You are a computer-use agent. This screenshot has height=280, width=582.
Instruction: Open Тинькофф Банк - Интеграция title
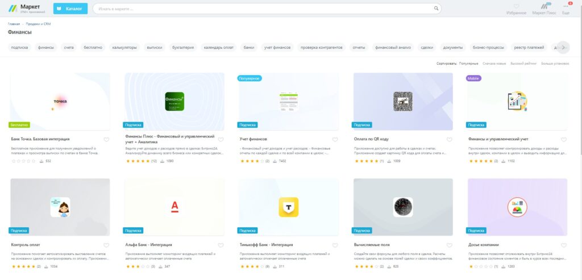[267, 245]
